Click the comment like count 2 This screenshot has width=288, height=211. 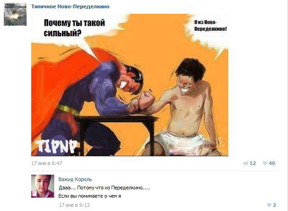(x=274, y=205)
